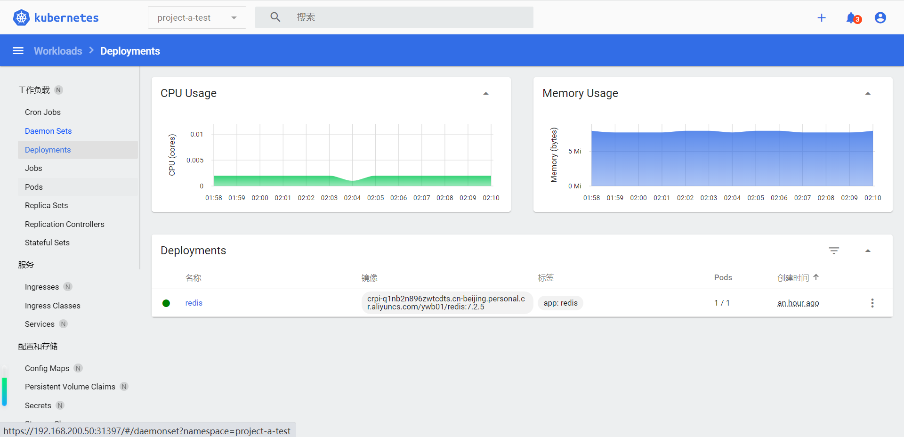Click the app: redis label chip
Viewport: 904px width, 437px height.
pyautogui.click(x=560, y=303)
